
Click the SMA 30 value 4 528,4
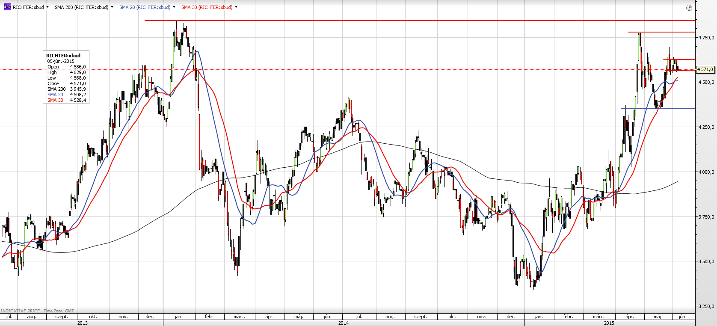coord(78,100)
